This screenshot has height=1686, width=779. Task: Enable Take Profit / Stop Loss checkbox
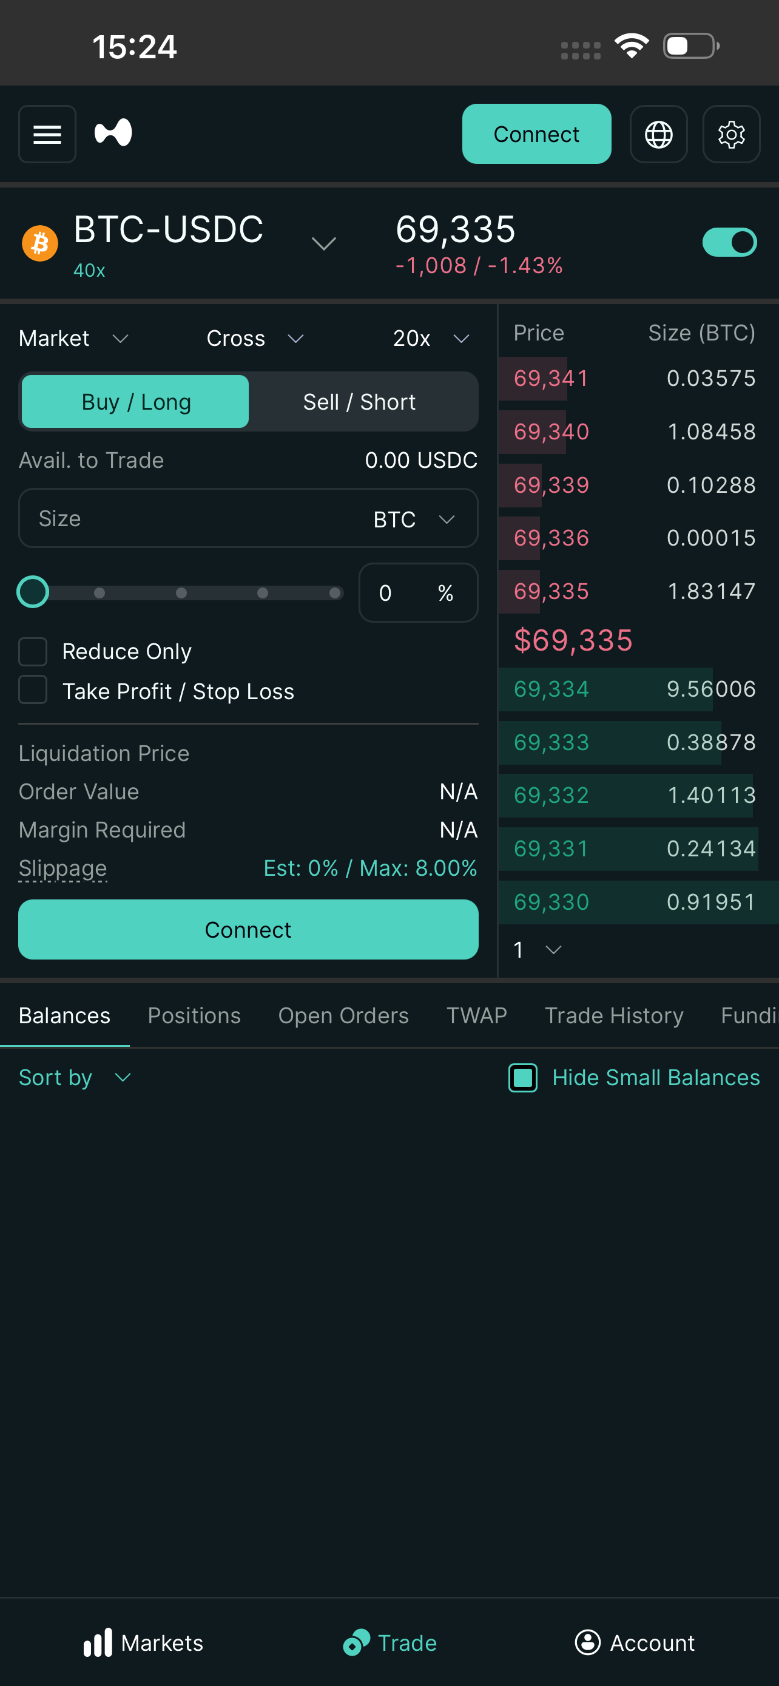33,690
